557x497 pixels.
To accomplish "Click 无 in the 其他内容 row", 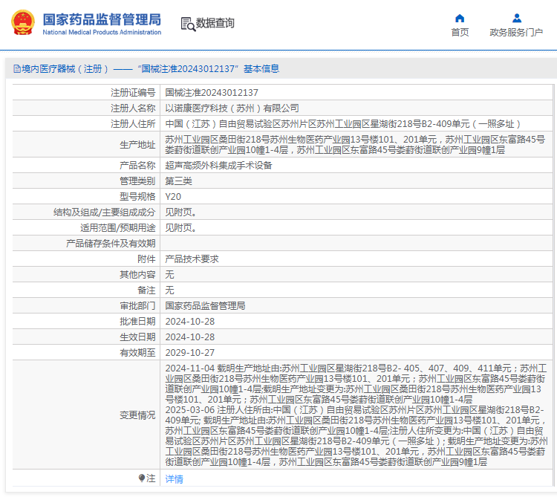I will 169,275.
